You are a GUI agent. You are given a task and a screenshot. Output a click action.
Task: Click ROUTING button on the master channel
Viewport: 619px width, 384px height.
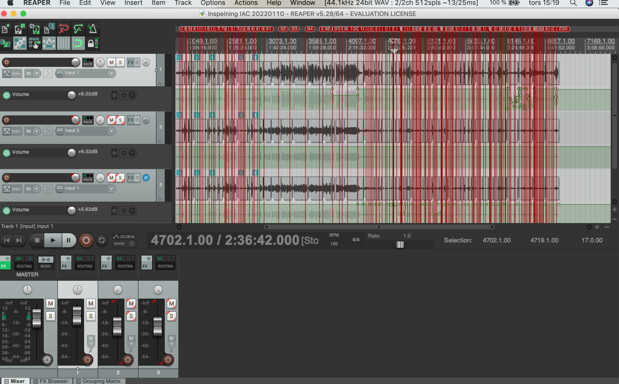(24, 266)
